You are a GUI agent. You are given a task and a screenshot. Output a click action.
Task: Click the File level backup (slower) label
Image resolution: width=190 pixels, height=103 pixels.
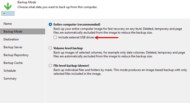pyautogui.click(x=71, y=65)
